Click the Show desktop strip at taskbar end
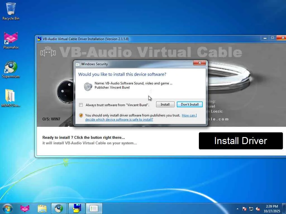 coord(284,208)
